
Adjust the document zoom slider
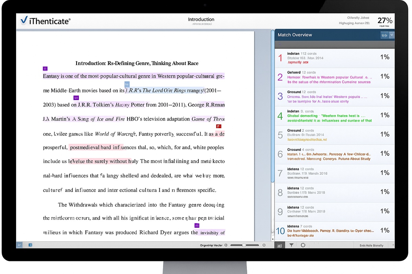244,245
